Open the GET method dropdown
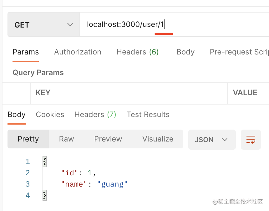 pyautogui.click(x=43, y=25)
